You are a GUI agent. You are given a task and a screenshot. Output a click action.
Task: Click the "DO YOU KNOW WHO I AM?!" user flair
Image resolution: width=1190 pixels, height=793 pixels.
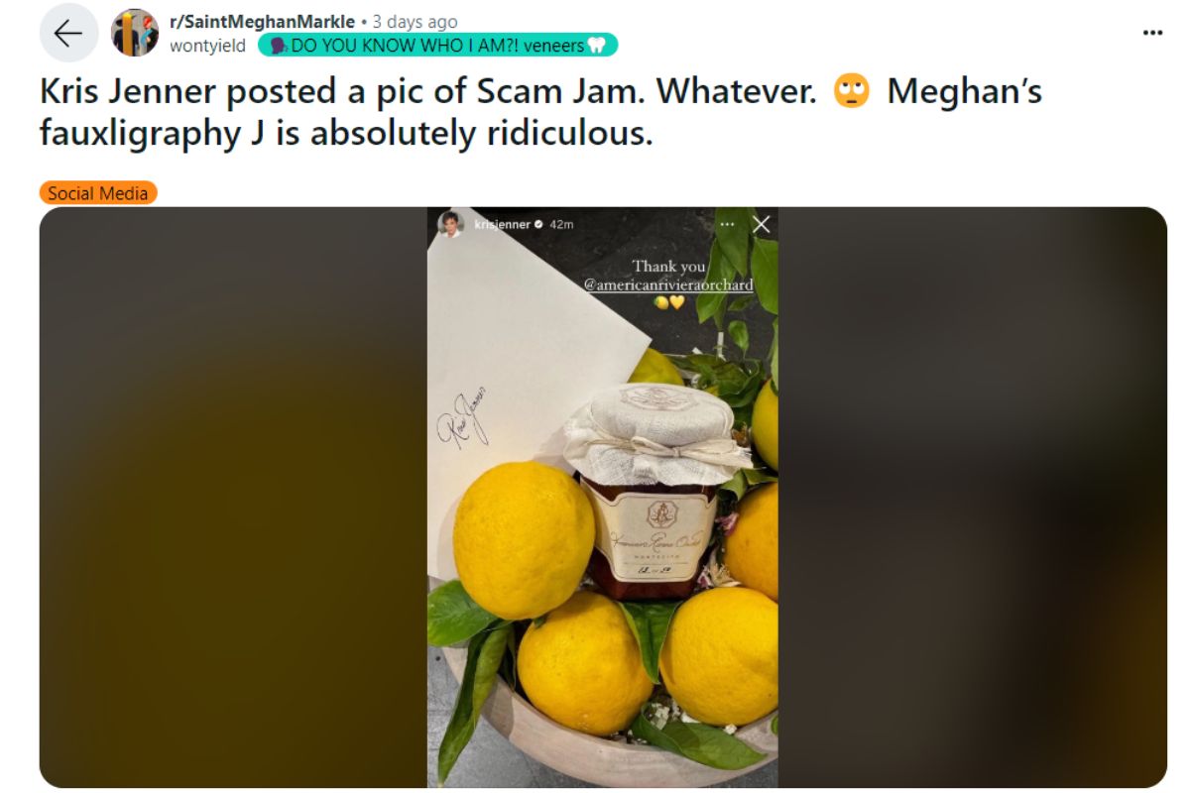[437, 45]
